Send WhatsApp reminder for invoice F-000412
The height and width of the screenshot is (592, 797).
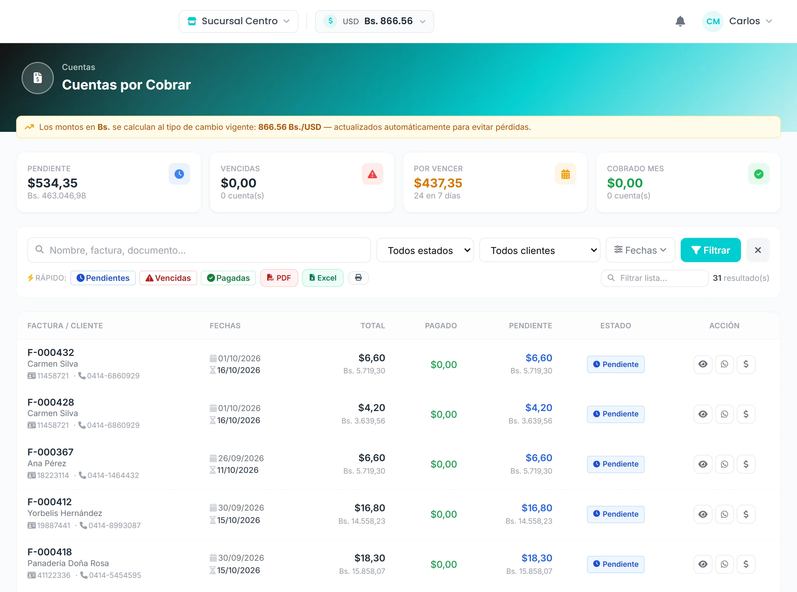click(724, 514)
